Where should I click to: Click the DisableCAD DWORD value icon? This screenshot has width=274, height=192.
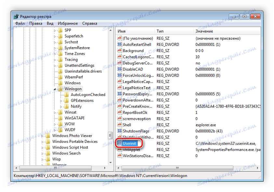click(x=120, y=69)
